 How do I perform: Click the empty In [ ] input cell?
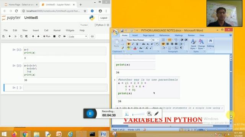coord(65,88)
